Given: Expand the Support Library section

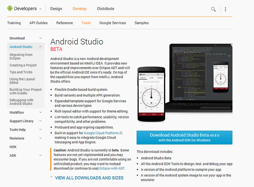Looking at the screenshot, I should tap(41, 121).
